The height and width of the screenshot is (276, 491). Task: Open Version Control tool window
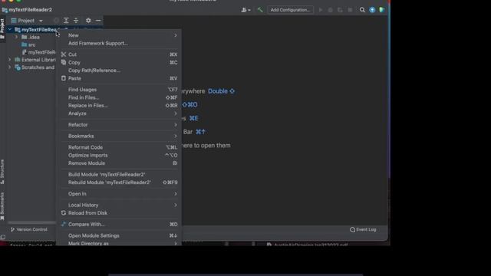coord(29,229)
